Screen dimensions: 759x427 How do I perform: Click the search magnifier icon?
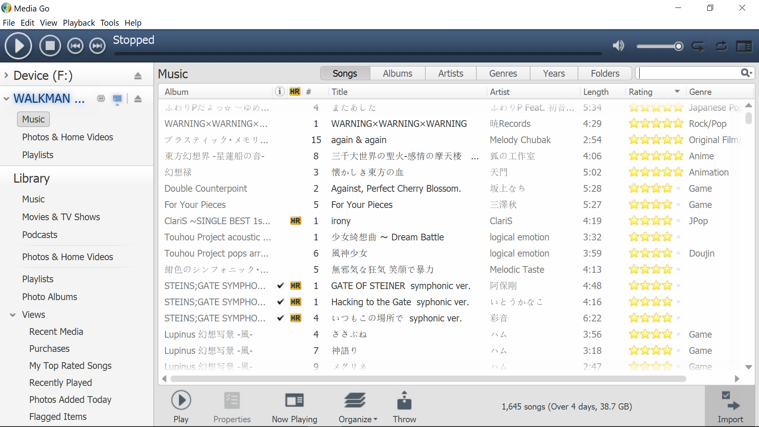(x=746, y=73)
